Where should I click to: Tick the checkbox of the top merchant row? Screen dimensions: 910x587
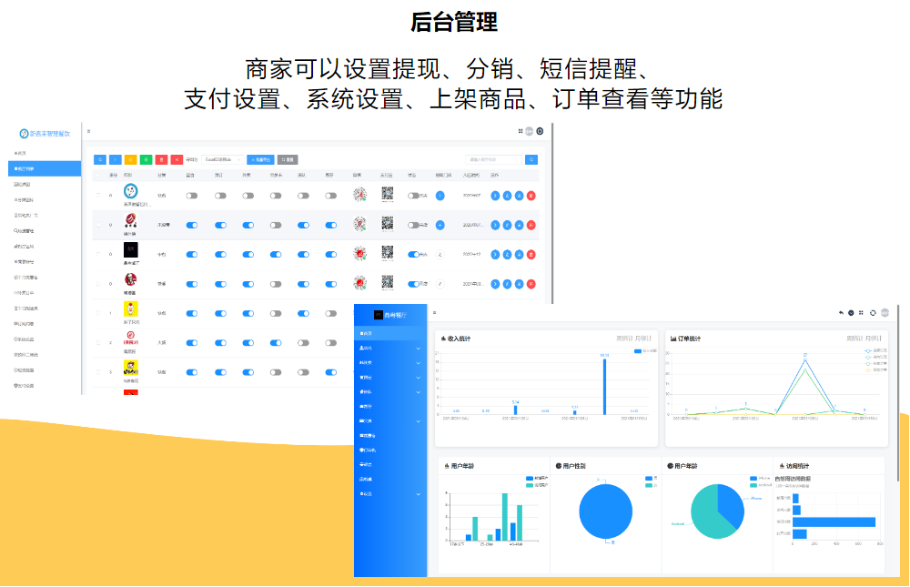[x=97, y=196]
